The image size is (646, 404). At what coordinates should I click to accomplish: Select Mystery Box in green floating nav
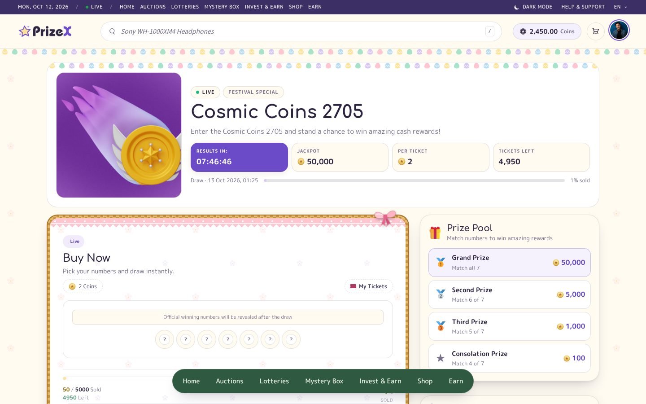[x=324, y=381]
